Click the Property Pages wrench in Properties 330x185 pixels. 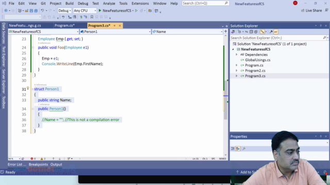pos(244,149)
